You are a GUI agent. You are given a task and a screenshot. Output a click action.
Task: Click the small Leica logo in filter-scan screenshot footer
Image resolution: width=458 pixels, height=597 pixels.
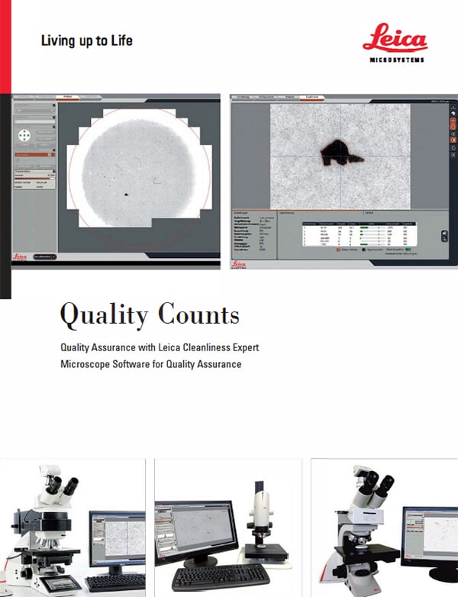(x=20, y=257)
